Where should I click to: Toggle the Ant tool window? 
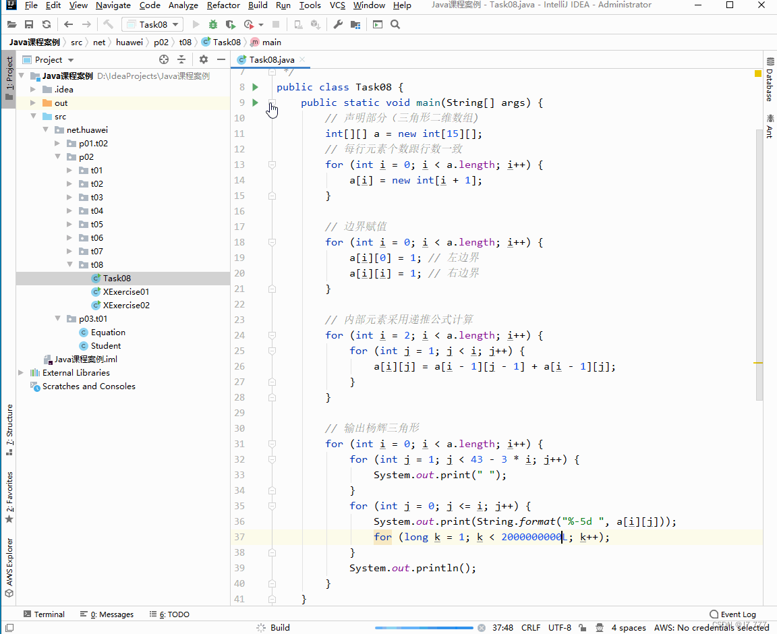770,126
